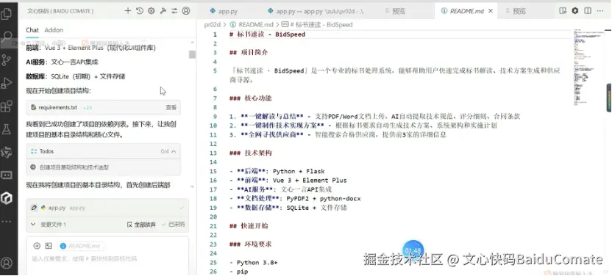Switch to the Chat tab

[x=32, y=30]
